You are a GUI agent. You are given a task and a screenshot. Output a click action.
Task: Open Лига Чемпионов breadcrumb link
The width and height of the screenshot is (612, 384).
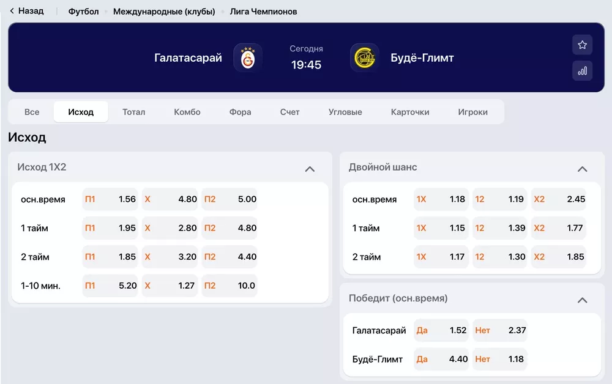(x=263, y=12)
